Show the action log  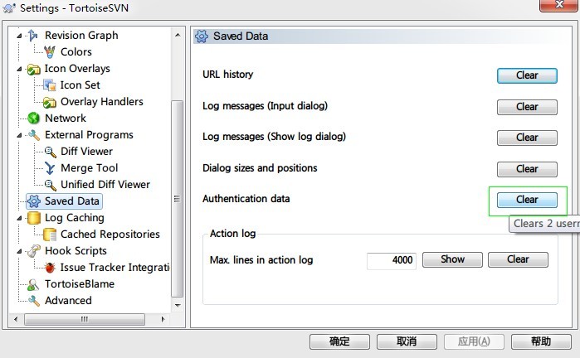tap(452, 259)
